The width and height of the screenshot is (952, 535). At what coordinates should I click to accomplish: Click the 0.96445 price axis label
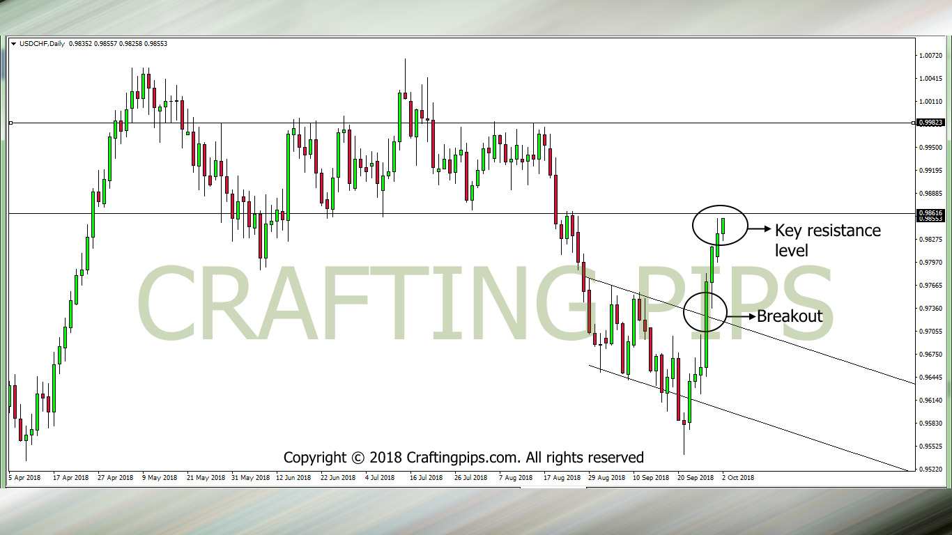931,377
